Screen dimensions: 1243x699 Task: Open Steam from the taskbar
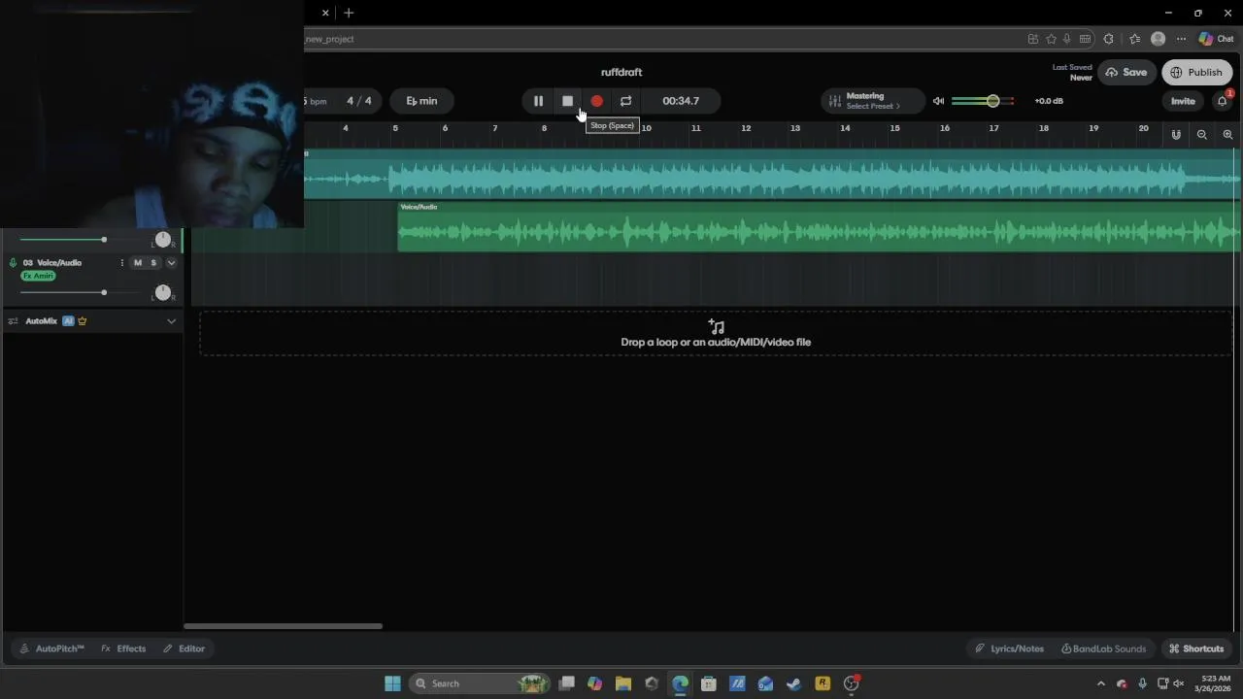[794, 683]
